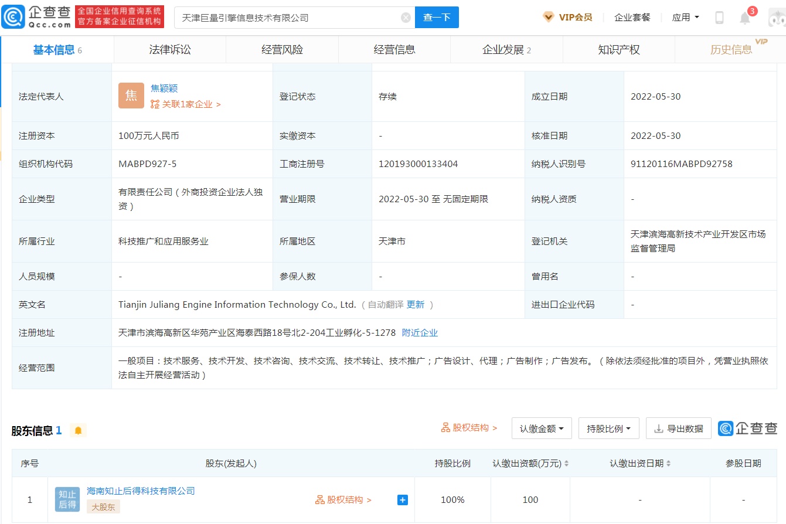Open 股权结构 link in shareholder row

tap(343, 500)
